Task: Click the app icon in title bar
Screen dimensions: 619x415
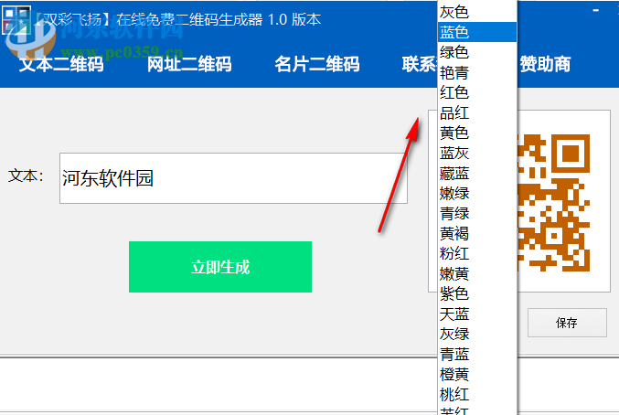Action: [x=16, y=20]
